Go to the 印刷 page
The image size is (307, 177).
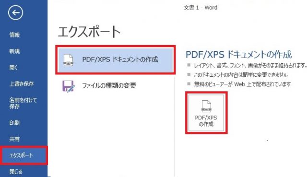14,123
